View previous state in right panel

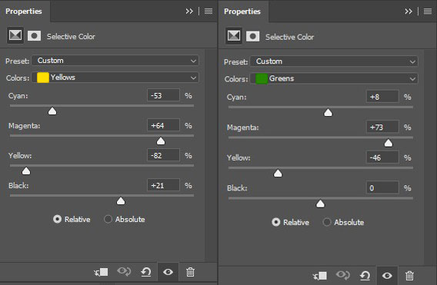[x=342, y=275]
